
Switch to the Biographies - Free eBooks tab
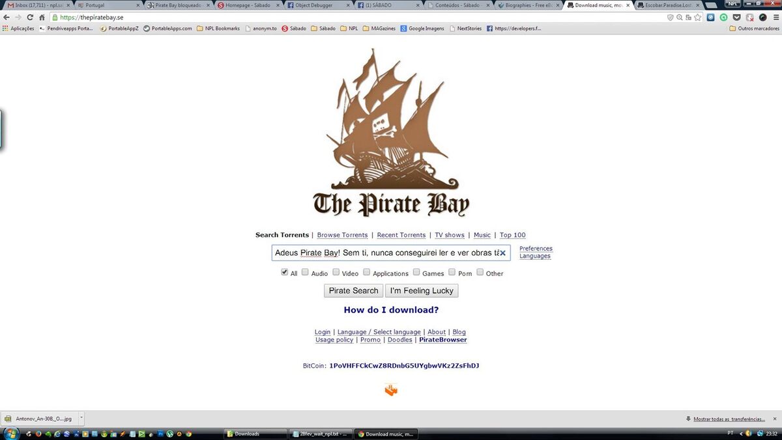(528, 5)
